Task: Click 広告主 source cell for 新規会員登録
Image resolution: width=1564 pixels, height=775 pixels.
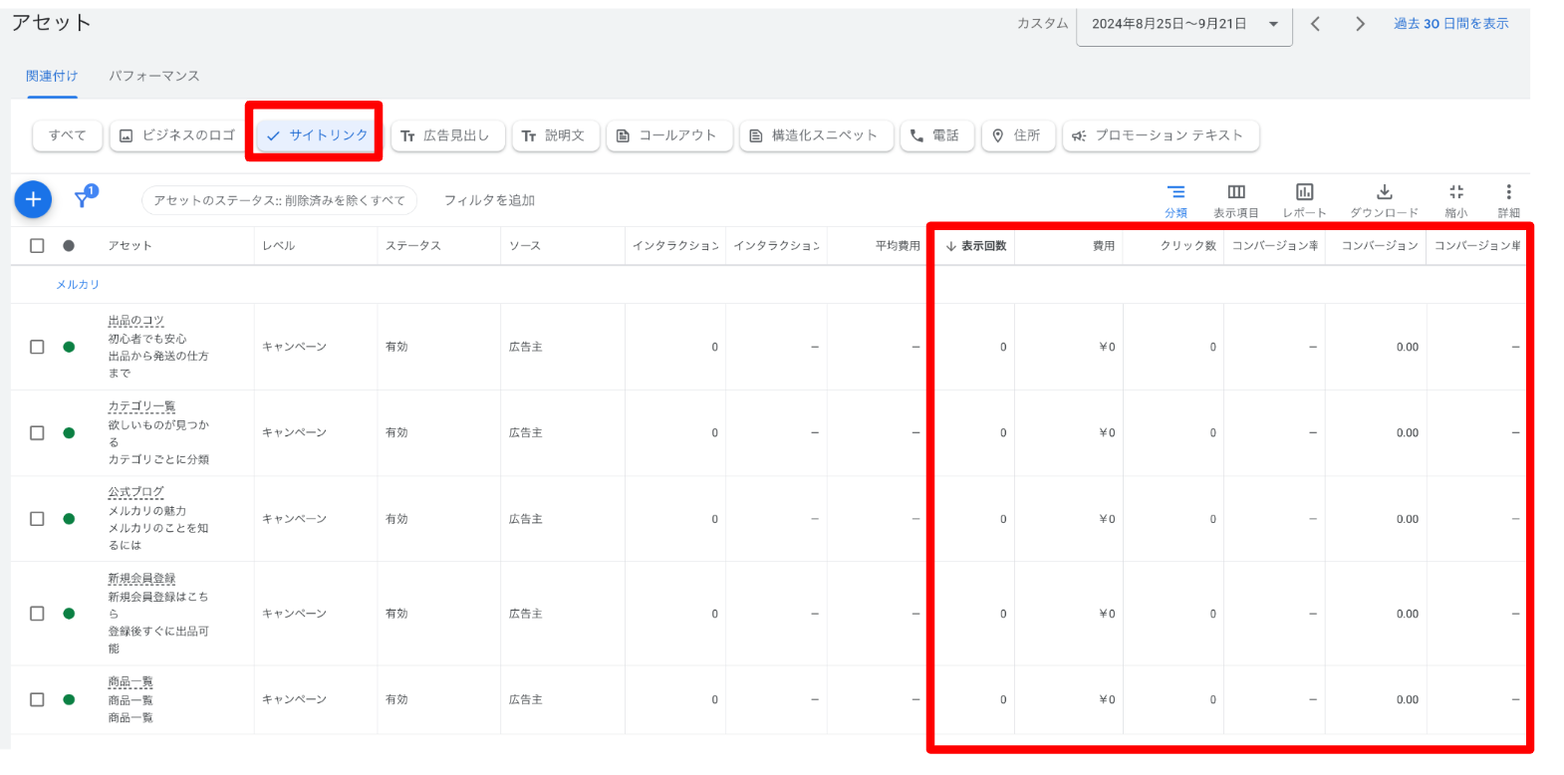Action: (x=525, y=614)
